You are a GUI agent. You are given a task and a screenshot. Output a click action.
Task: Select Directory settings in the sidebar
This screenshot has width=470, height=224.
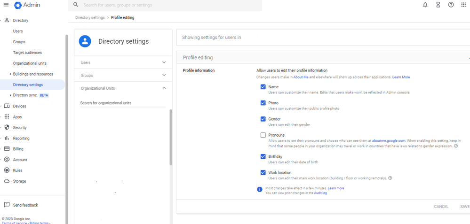[32, 85]
